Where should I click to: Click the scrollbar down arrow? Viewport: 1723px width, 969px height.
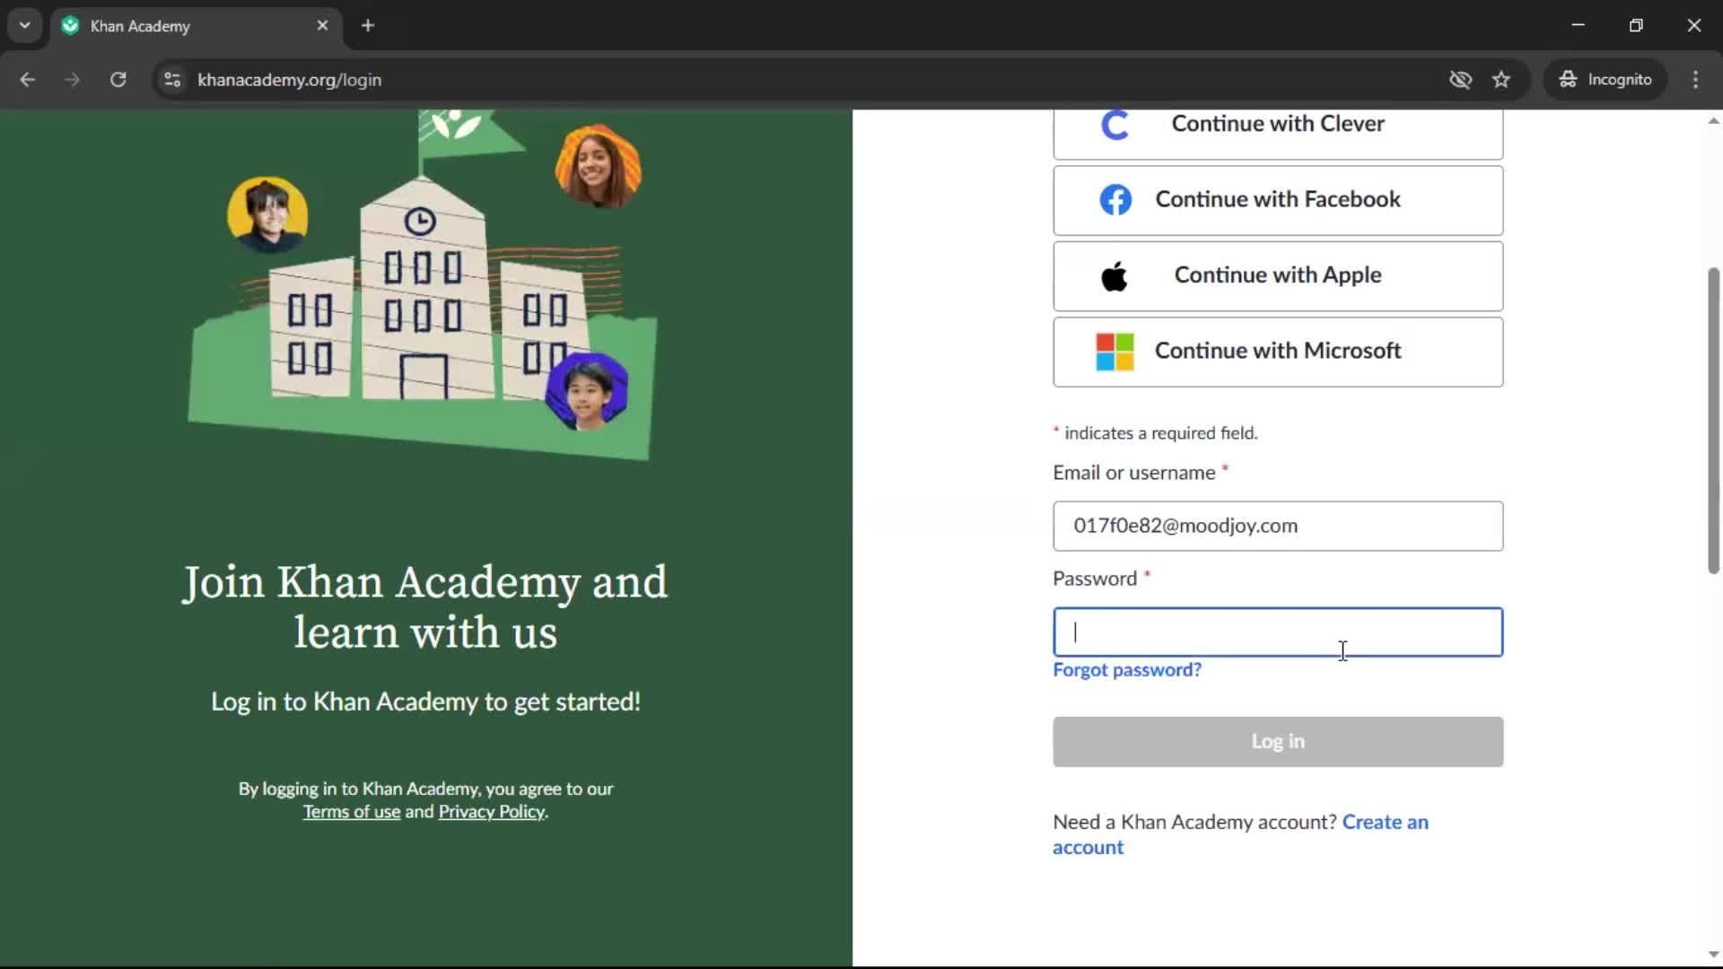[1713, 955]
